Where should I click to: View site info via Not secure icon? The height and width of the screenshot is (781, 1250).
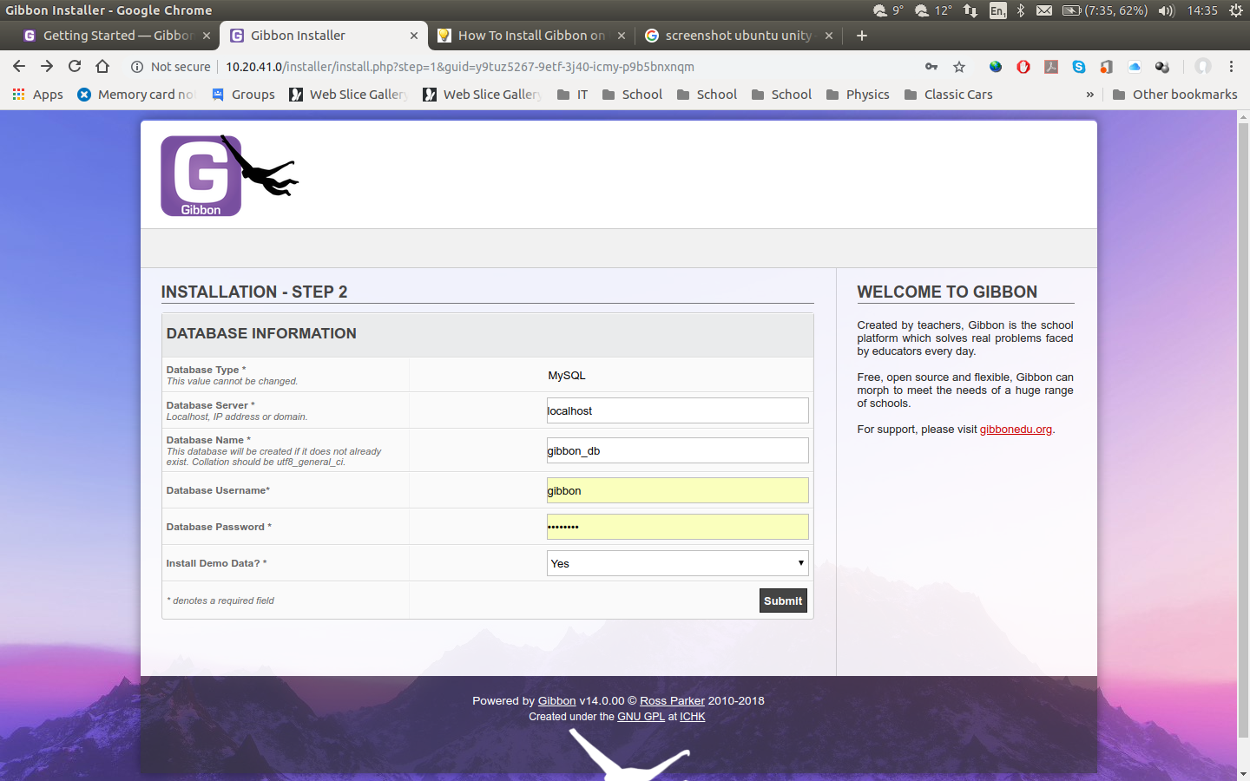pos(137,67)
